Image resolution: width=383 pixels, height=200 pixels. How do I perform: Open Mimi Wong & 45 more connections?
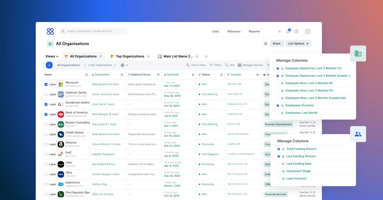105,114
